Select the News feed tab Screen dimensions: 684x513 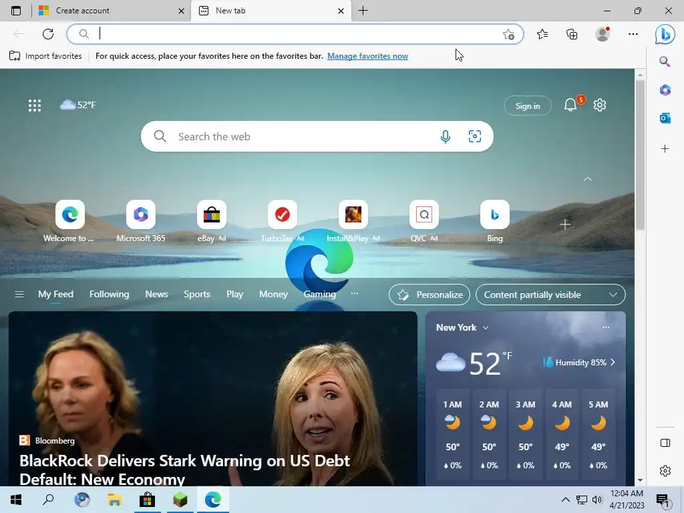click(156, 295)
